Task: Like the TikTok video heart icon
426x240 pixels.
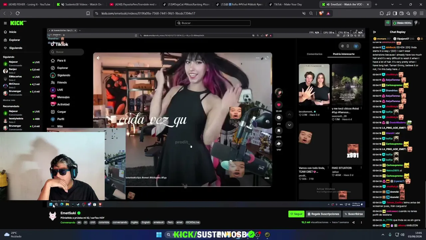Action: (279, 105)
